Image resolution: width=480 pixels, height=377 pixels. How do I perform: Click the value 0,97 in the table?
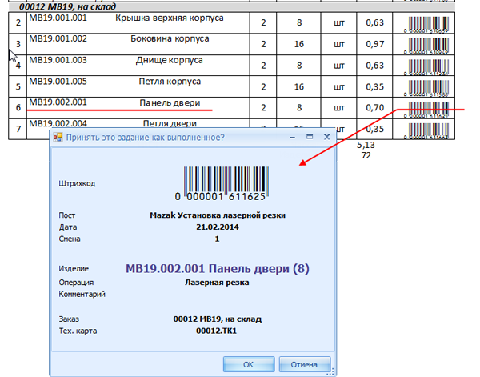[x=374, y=44]
